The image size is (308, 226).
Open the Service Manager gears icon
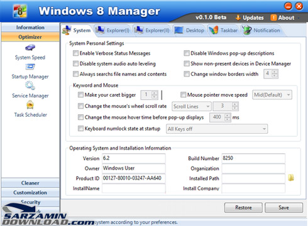tap(30, 85)
